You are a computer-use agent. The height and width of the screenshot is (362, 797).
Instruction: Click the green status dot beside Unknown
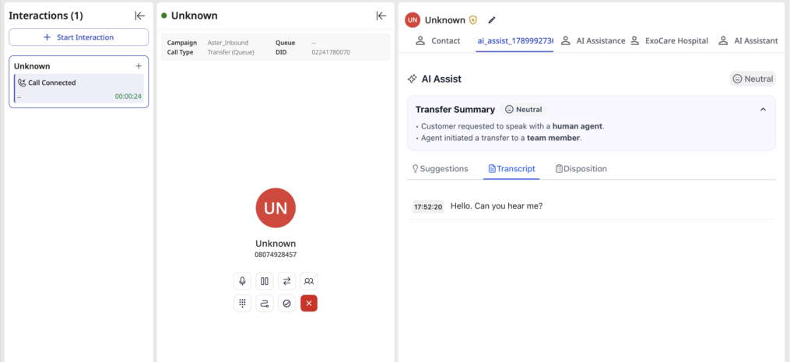164,16
